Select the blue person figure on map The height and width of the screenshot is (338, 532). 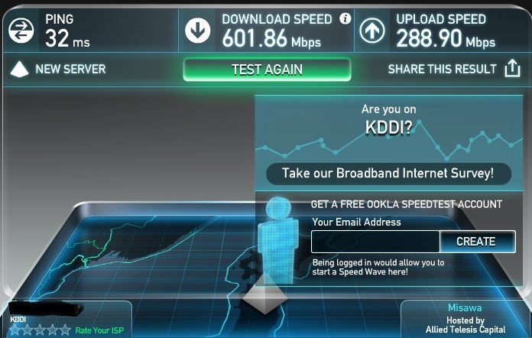coord(278,240)
